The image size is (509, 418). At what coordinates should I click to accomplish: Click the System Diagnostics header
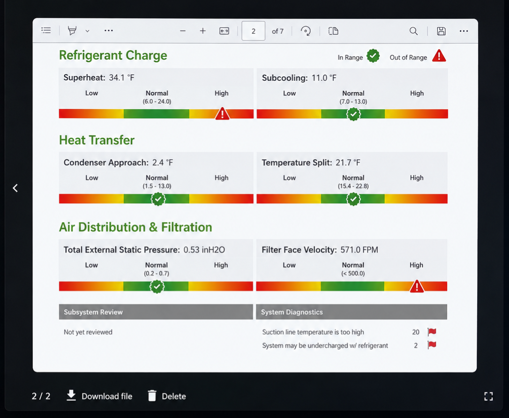coord(352,312)
